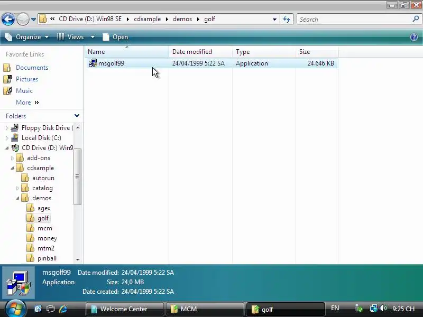Go to the cdsample breadcrumb folder
423x317 pixels.
pos(148,19)
